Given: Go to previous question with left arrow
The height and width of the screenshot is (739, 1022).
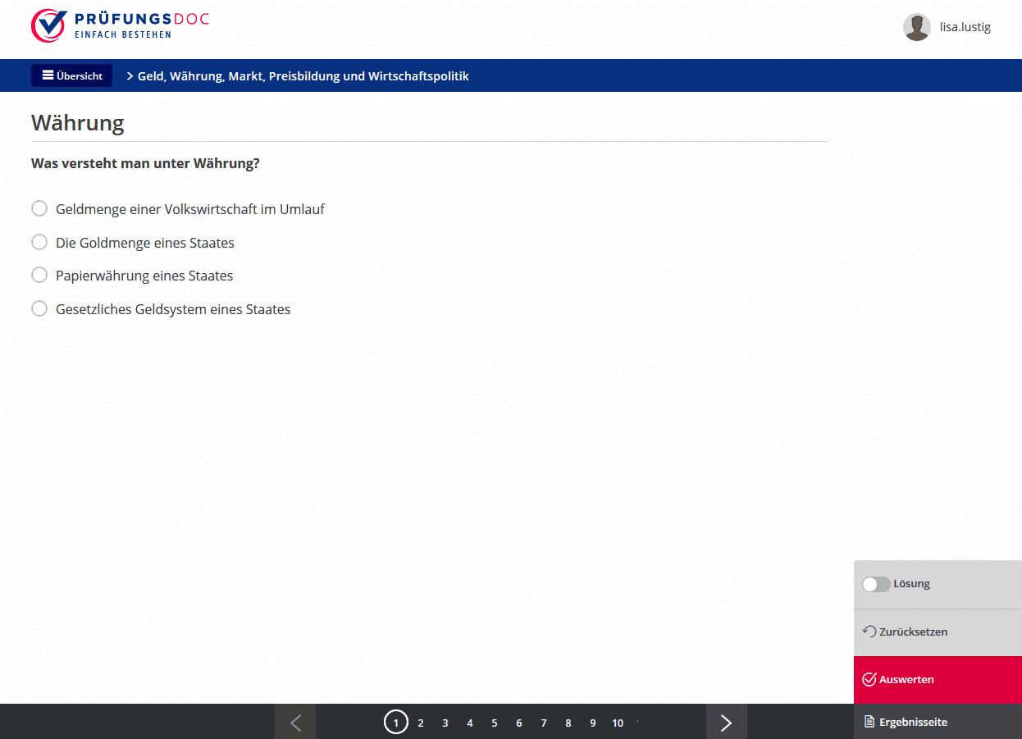Looking at the screenshot, I should tap(295, 722).
